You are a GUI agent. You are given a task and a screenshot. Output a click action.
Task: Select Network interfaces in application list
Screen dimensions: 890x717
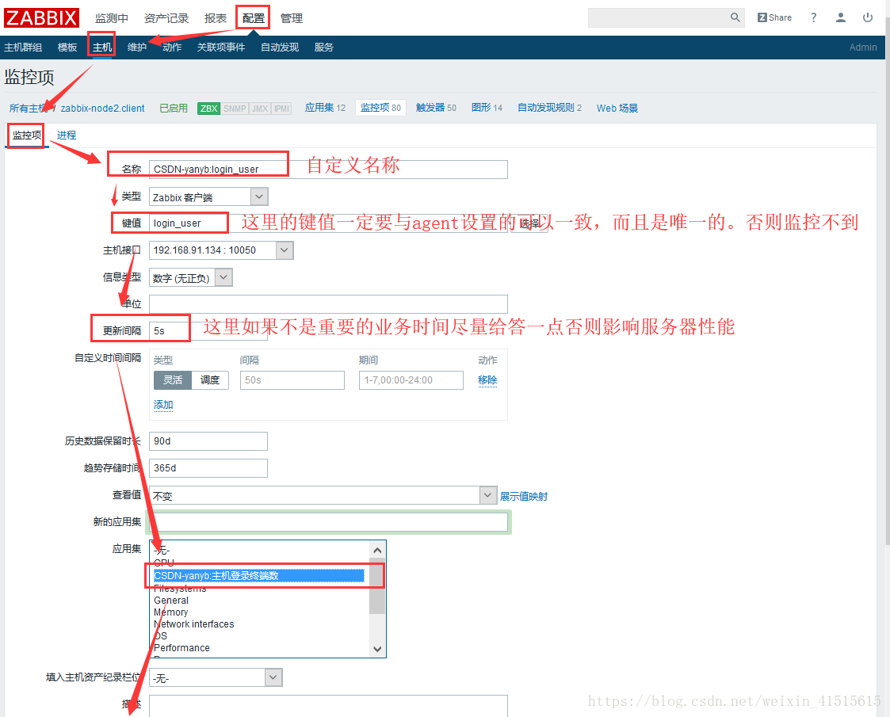[193, 624]
